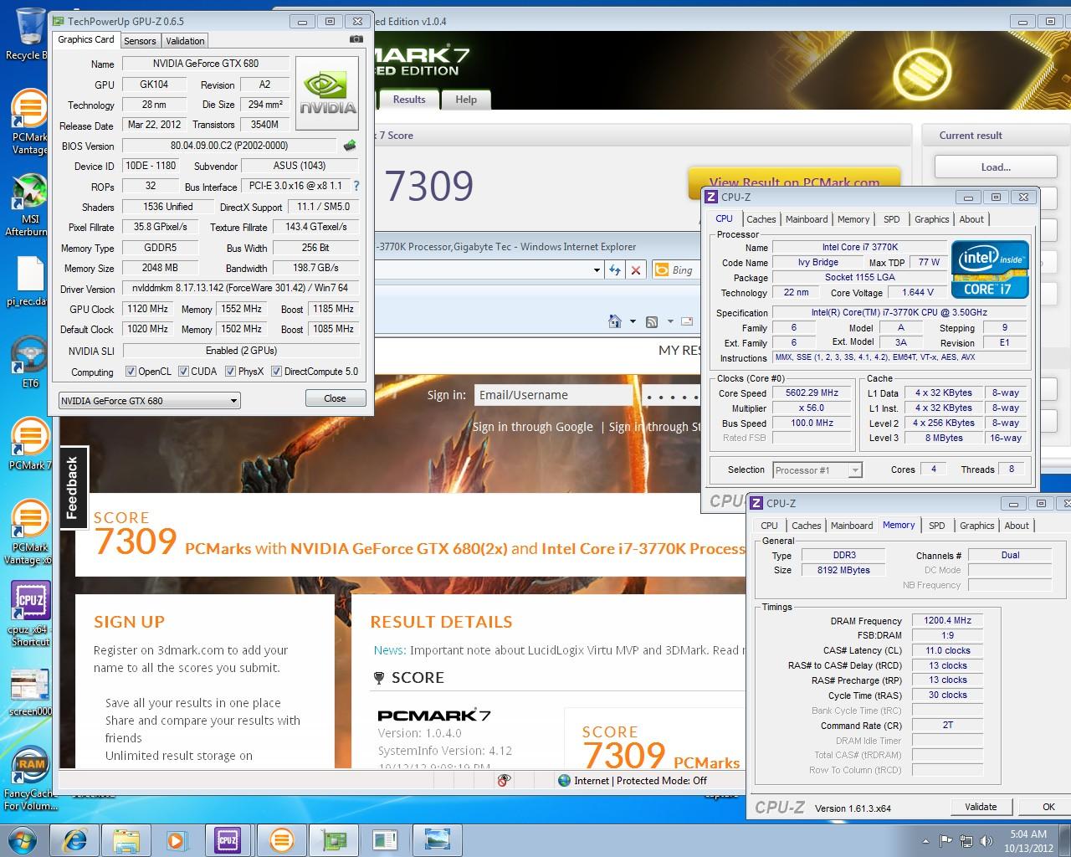Select the ET6 desktop shortcut

tap(28, 362)
